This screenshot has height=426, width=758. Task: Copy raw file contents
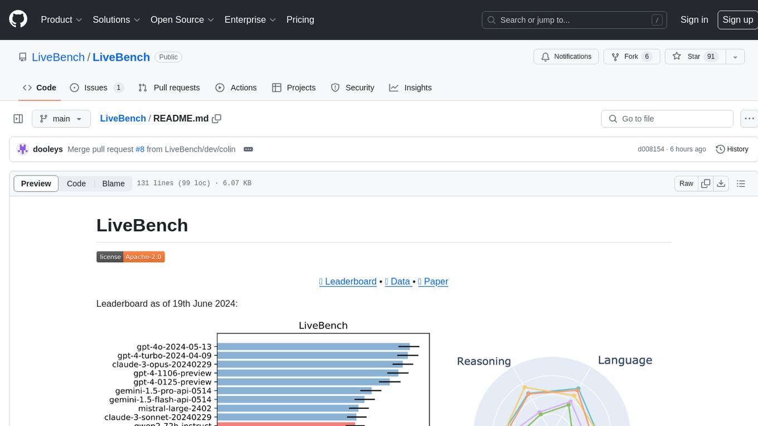click(x=706, y=183)
